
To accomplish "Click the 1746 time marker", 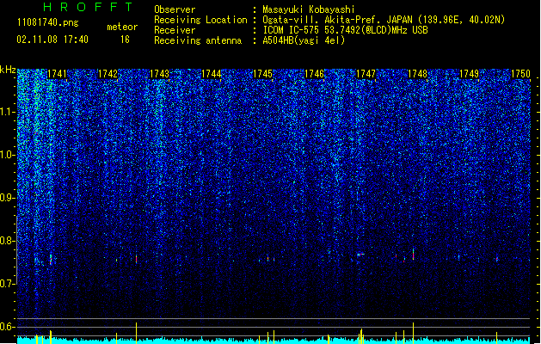I will (315, 74).
